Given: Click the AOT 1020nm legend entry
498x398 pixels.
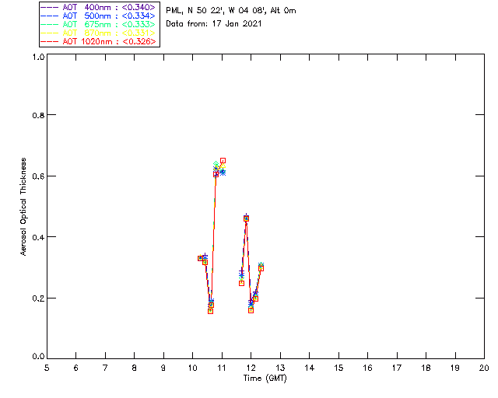Looking at the screenshot, I should coord(98,41).
